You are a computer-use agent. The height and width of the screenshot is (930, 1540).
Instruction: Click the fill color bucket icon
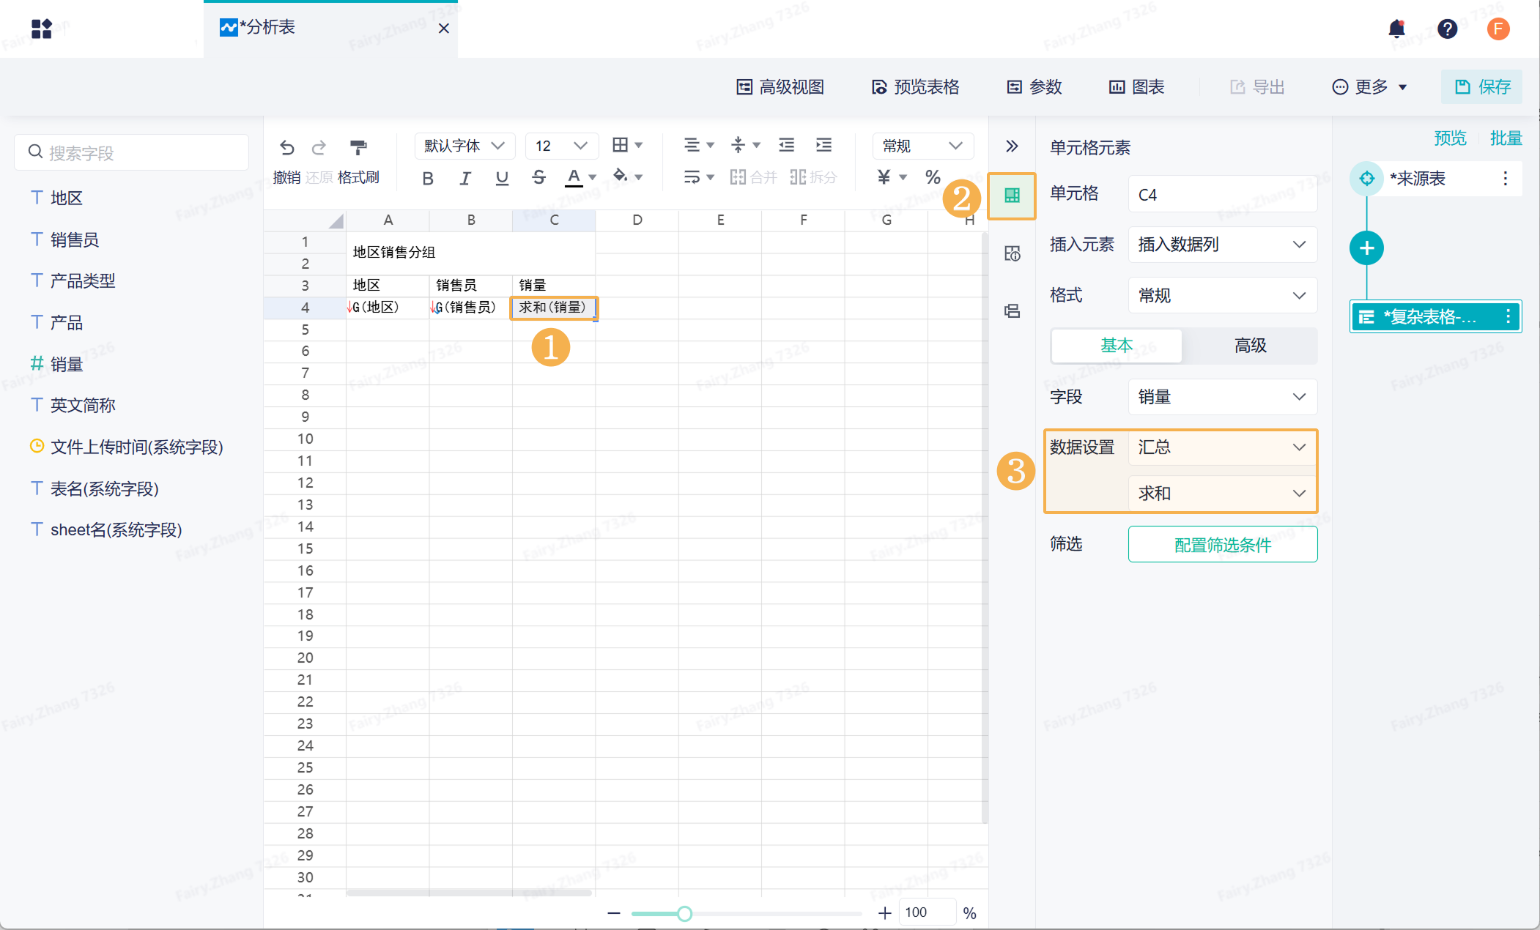click(621, 176)
